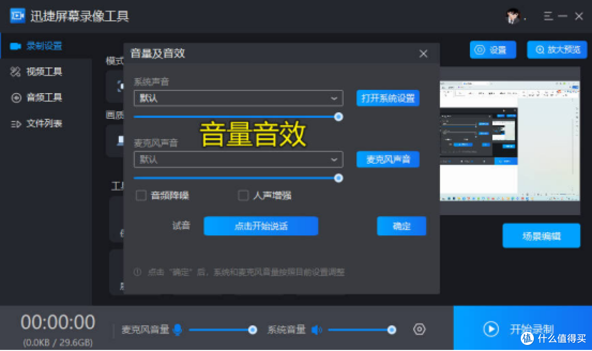
Task: Expand the 系统声音 device dropdown
Action: pyautogui.click(x=238, y=99)
